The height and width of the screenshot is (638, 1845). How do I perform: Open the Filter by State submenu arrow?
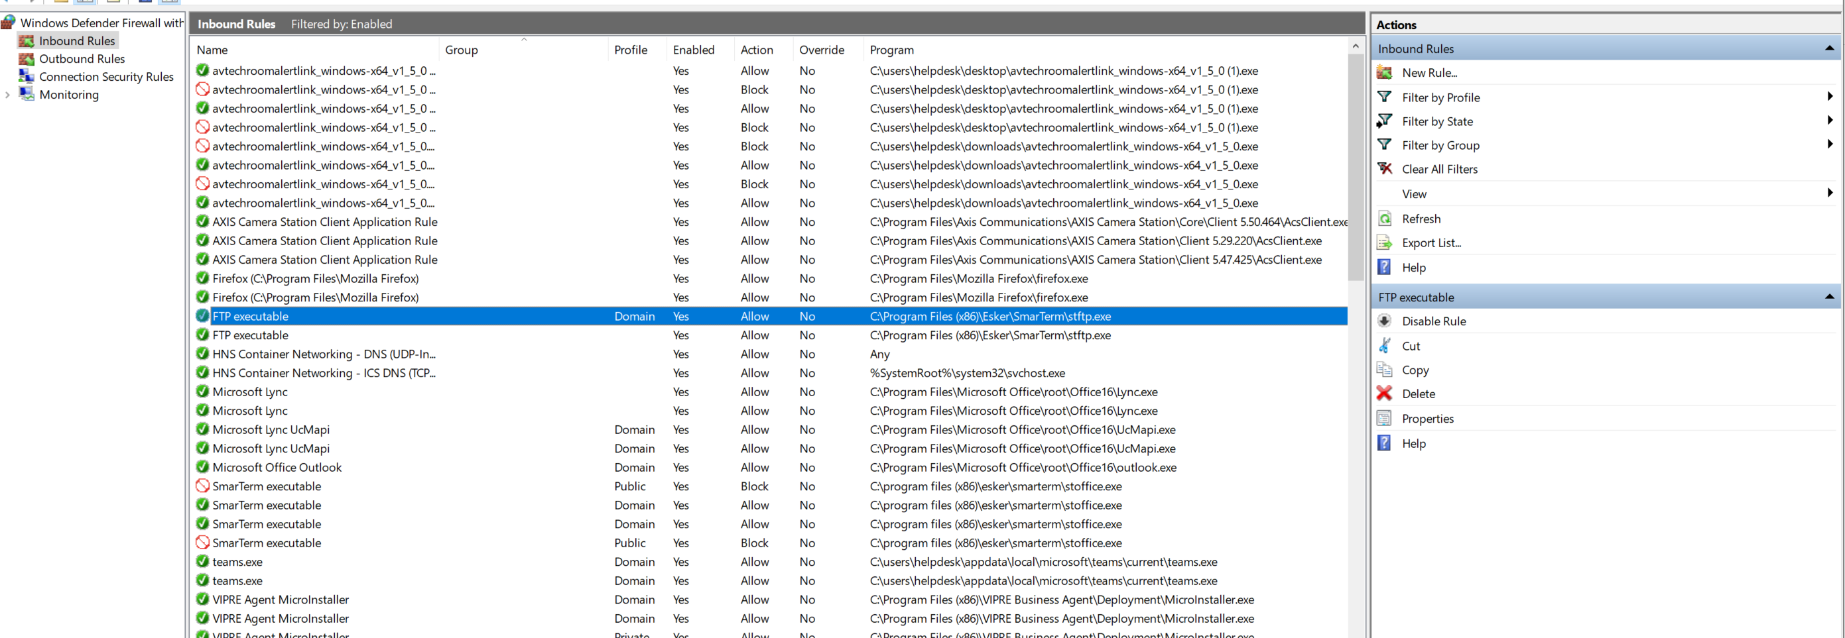tap(1829, 121)
